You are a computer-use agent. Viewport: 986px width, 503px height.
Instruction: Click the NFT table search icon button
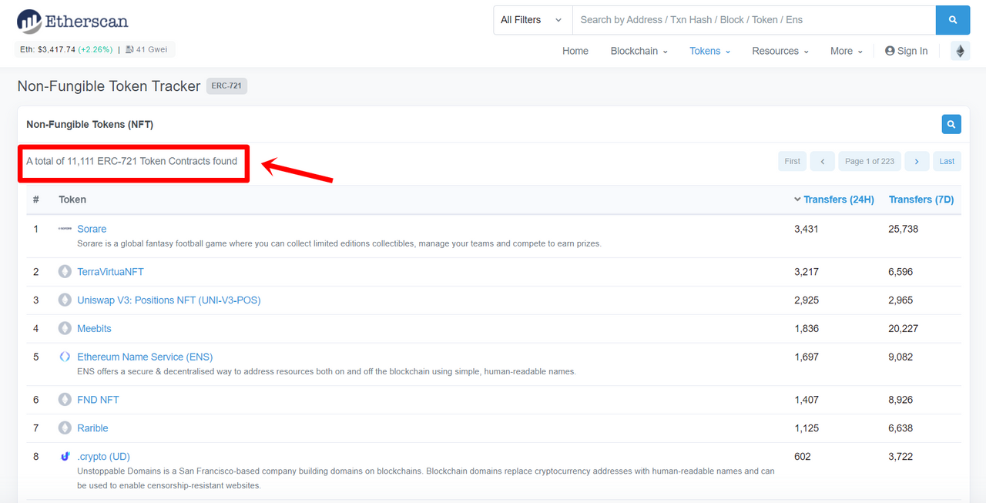coord(951,124)
